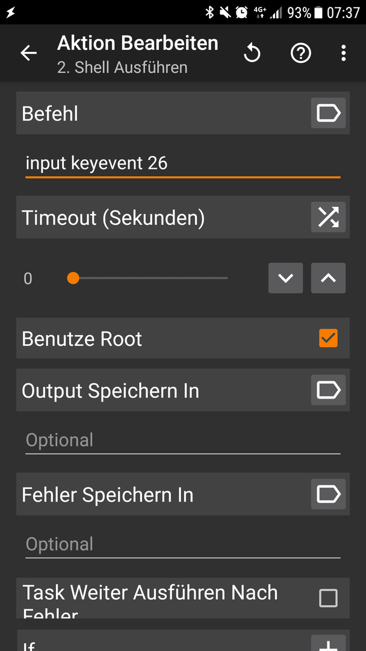The width and height of the screenshot is (366, 651).
Task: Uncheck the Benutze Root checkbox
Action: [x=328, y=338]
